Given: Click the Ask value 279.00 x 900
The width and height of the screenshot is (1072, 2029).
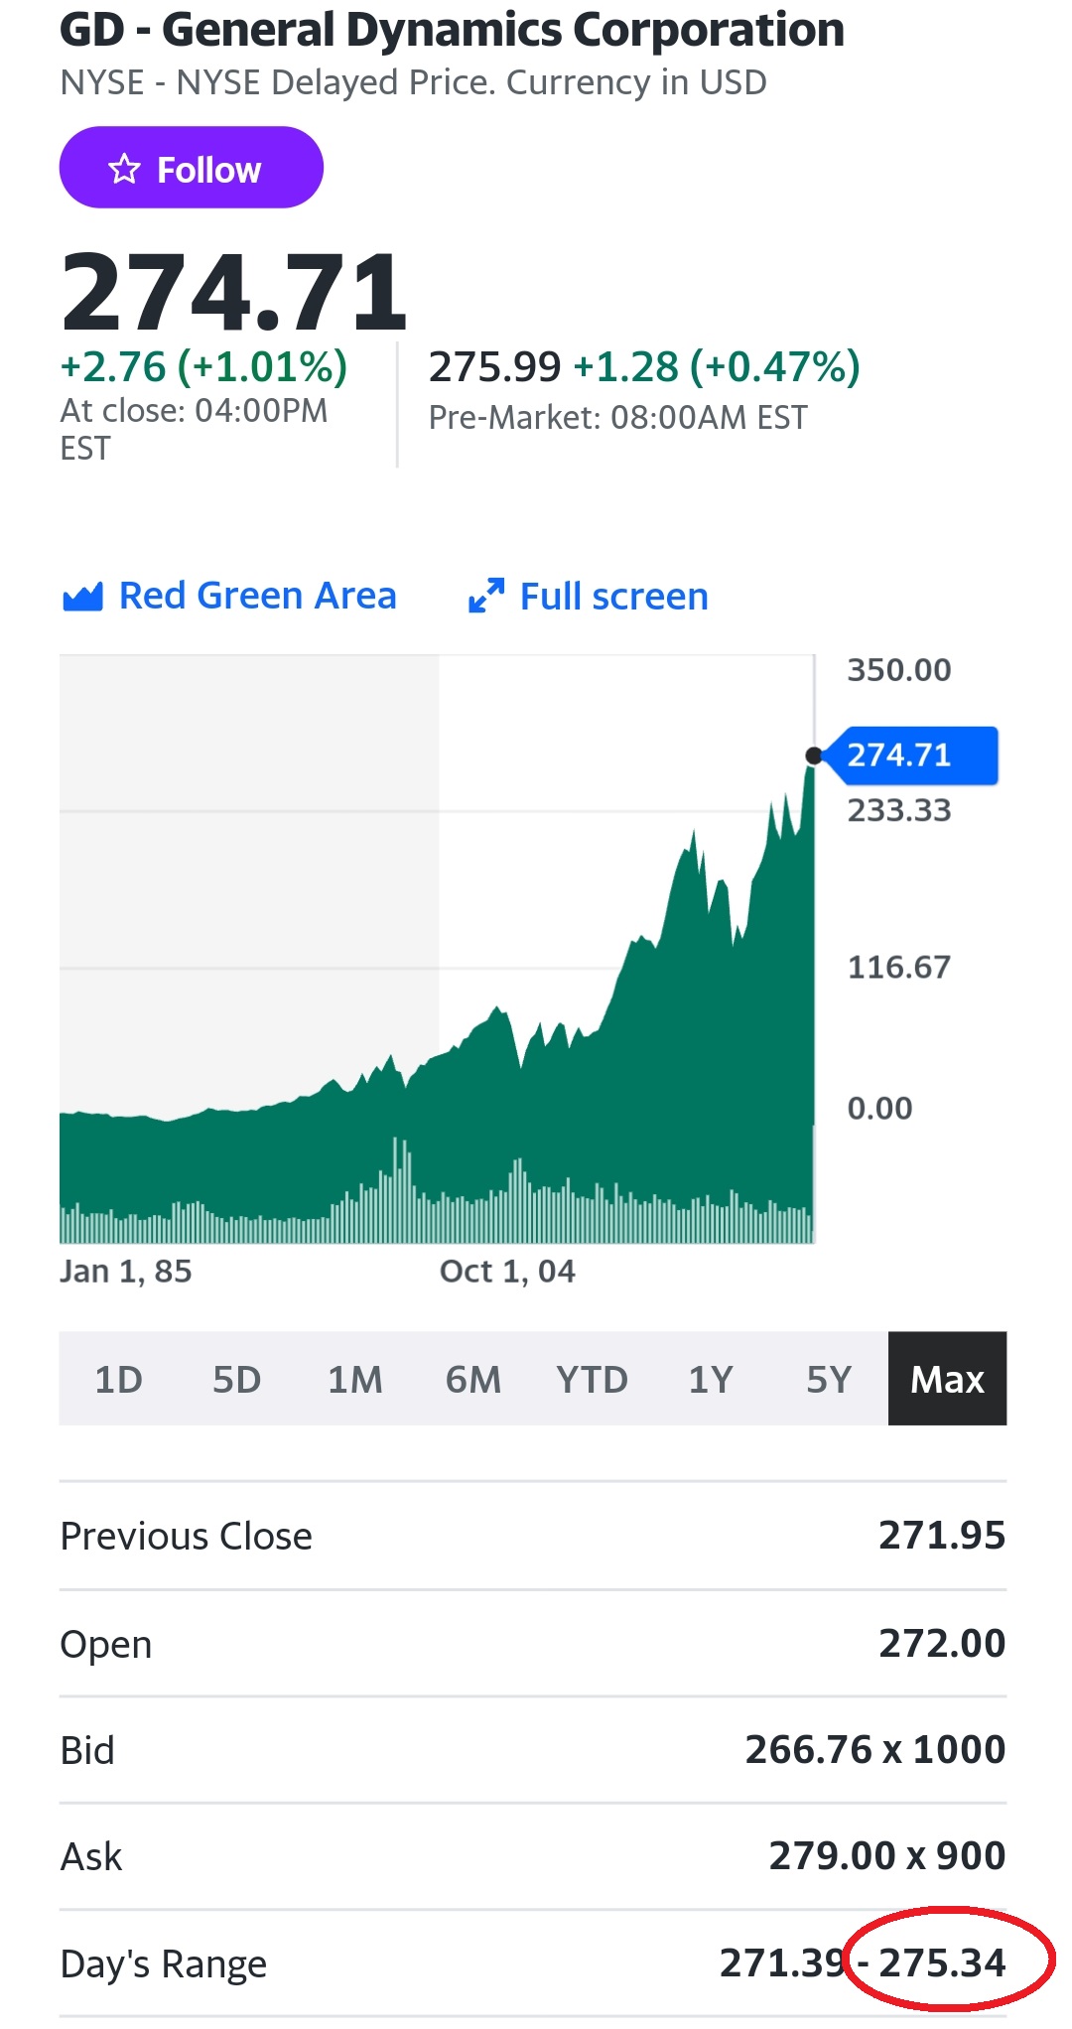Looking at the screenshot, I should [887, 1855].
